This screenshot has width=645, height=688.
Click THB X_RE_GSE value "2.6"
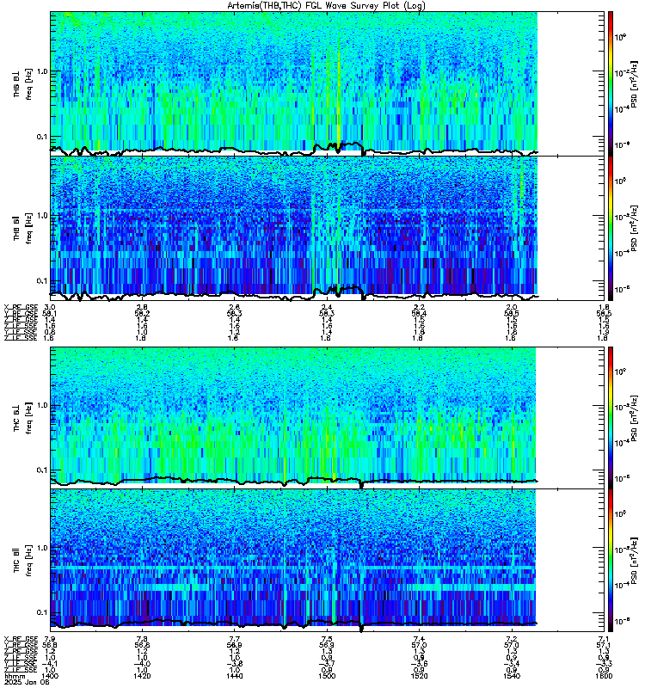pos(234,307)
